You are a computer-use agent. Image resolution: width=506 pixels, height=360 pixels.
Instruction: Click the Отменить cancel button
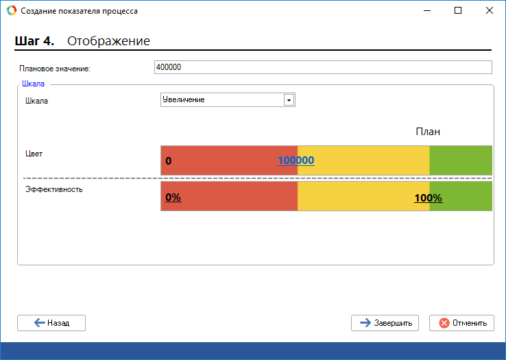[x=461, y=323]
